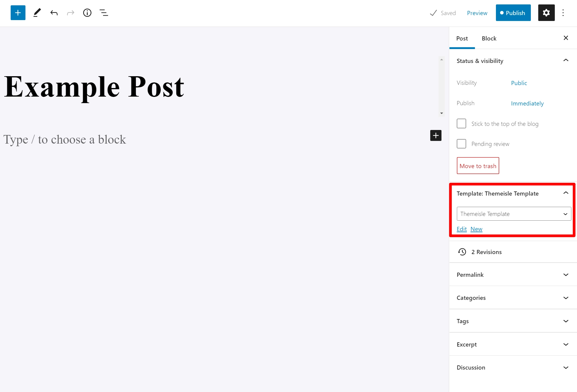This screenshot has height=392, width=577.
Task: Select the Edit Post Pencil tool
Action: pyautogui.click(x=37, y=13)
